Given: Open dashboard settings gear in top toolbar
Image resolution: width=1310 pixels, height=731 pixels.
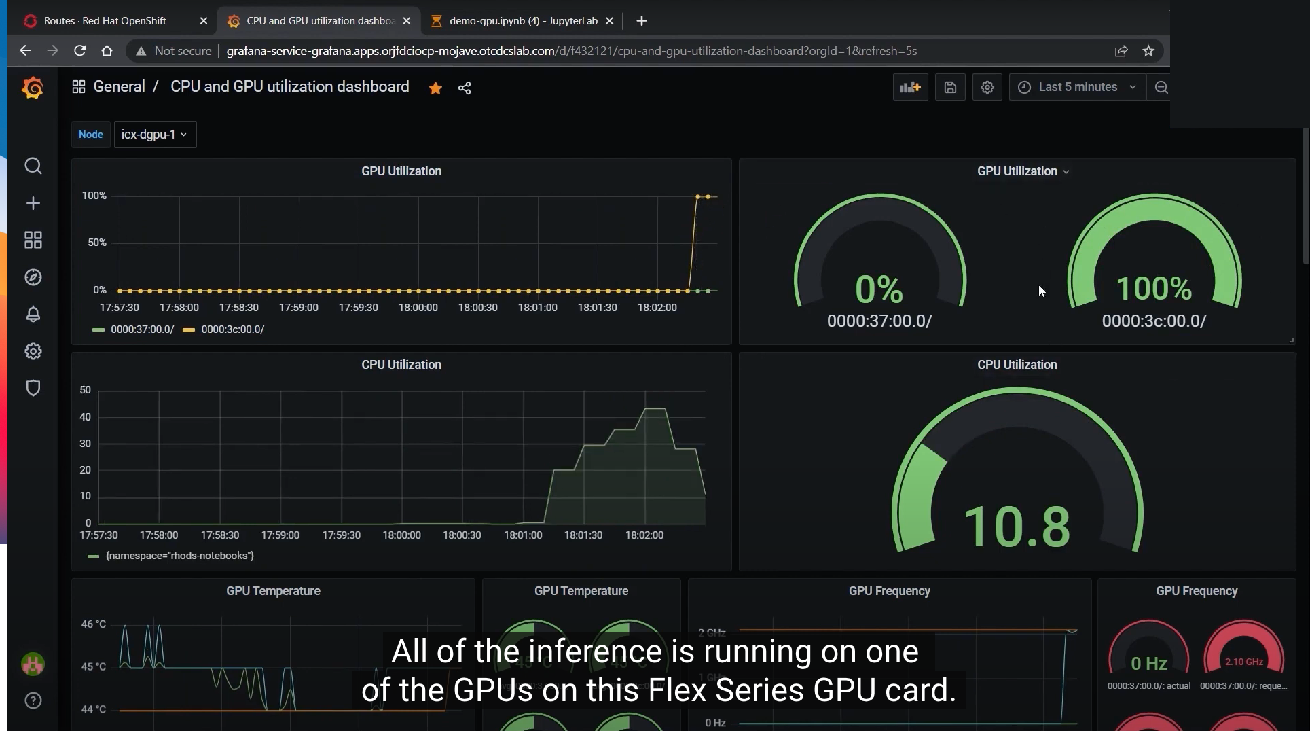Looking at the screenshot, I should [987, 87].
